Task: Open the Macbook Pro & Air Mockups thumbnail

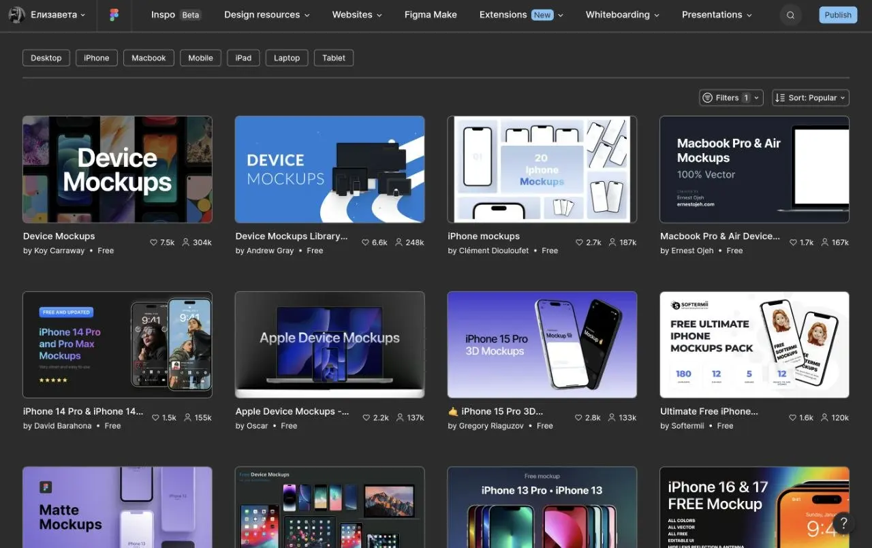Action: pyautogui.click(x=755, y=170)
